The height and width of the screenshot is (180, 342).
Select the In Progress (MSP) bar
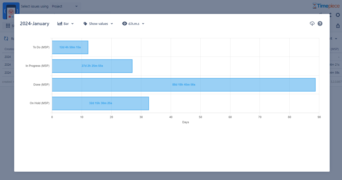[92, 66]
